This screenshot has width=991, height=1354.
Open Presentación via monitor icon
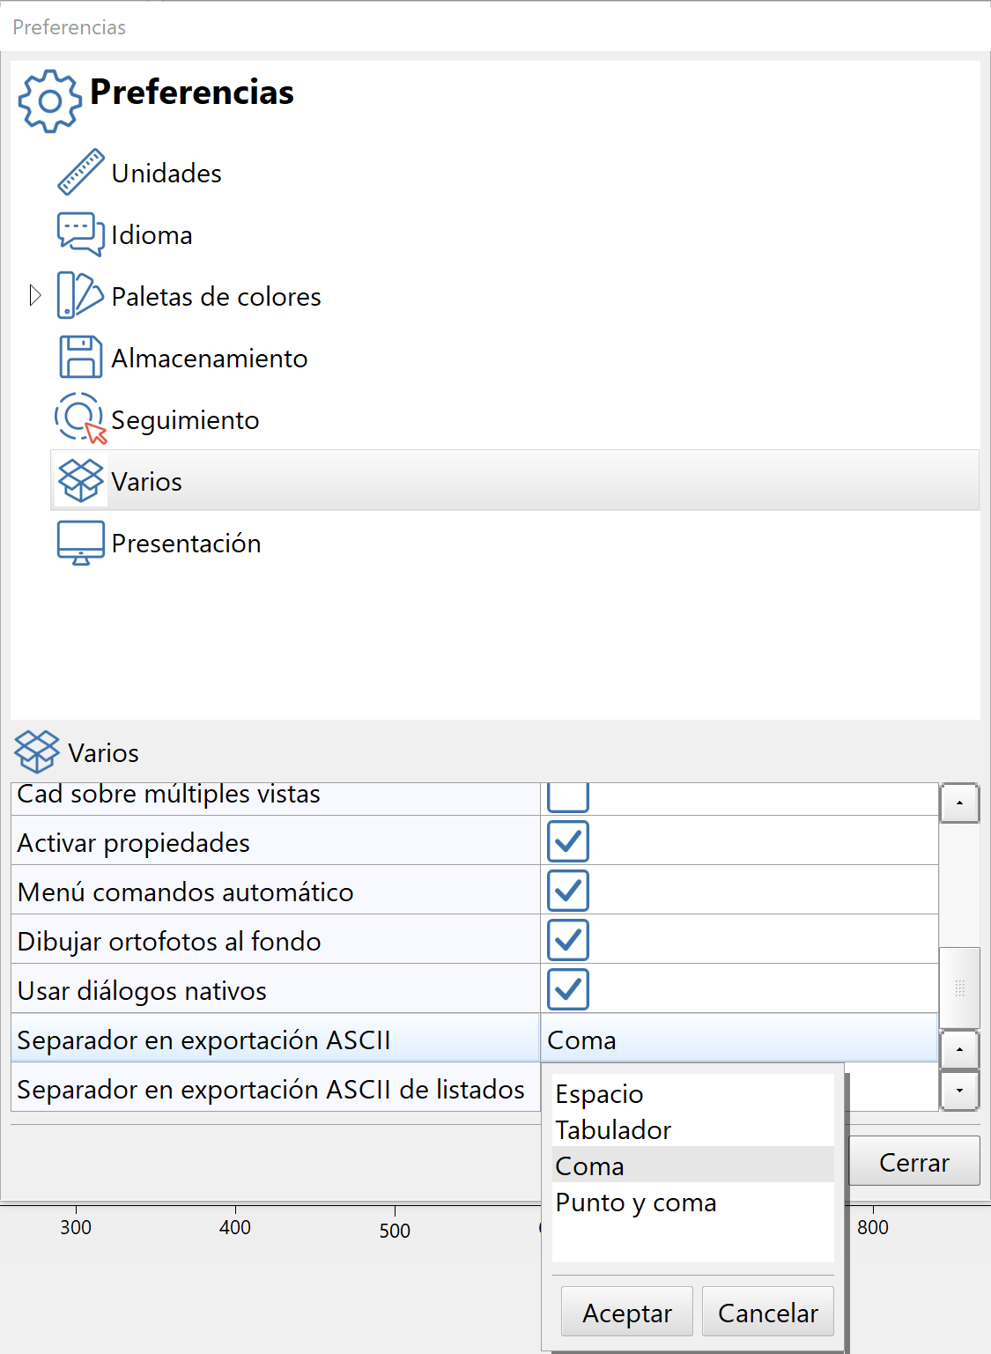(80, 543)
